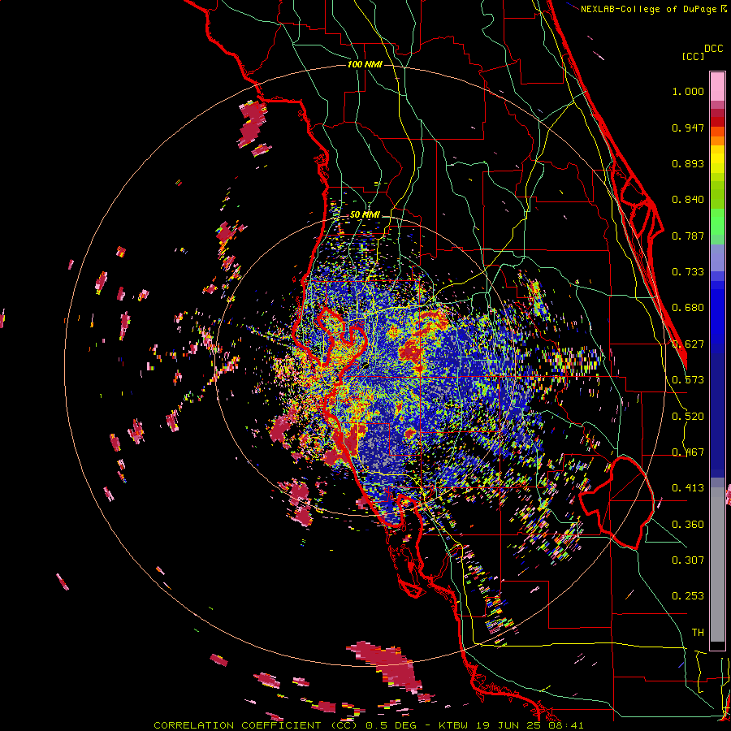This screenshot has height=731, width=731.
Task: Click the 50 NMI range ring label
Action: point(365,215)
